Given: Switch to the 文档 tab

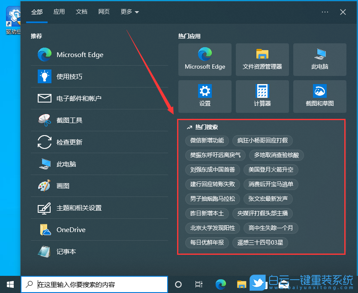Looking at the screenshot, I should click(81, 12).
